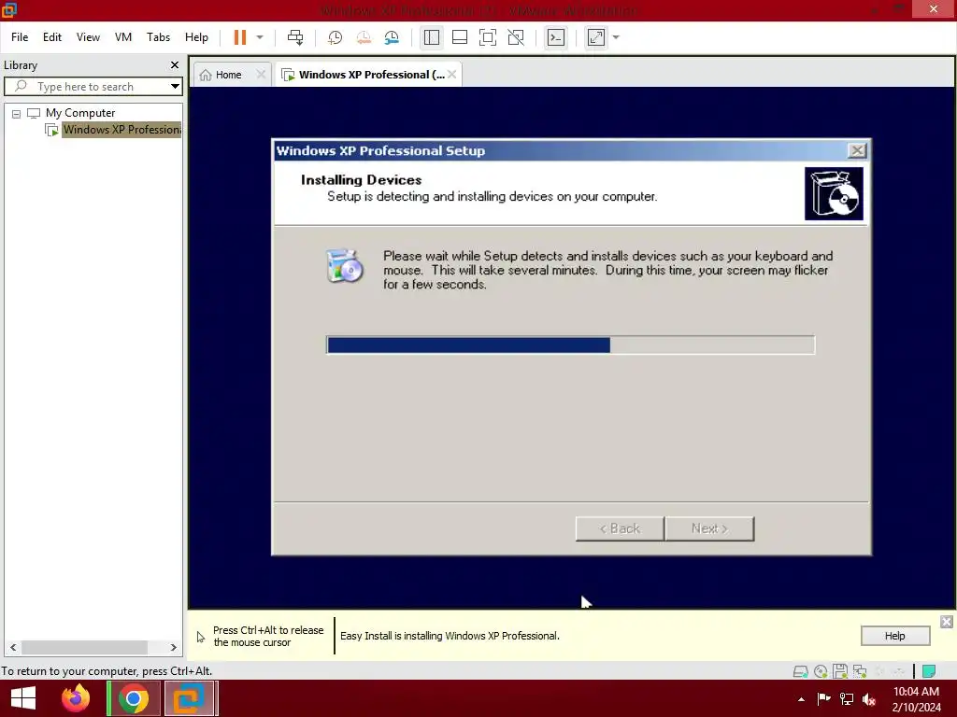The width and height of the screenshot is (957, 717).
Task: Click the Next button in Setup
Action: click(709, 528)
